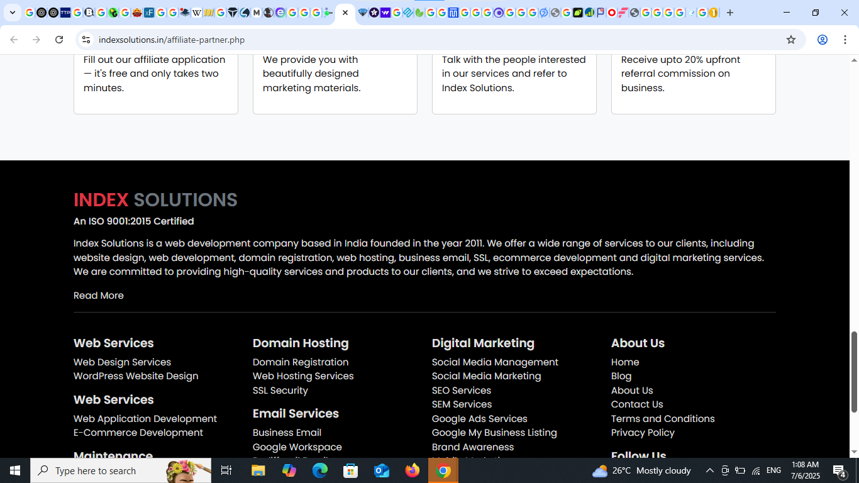The image size is (859, 483).
Task: Open the weather widget showing 26°C
Action: (641, 470)
